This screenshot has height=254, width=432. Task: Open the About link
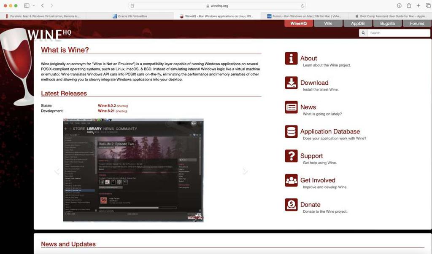(x=308, y=59)
